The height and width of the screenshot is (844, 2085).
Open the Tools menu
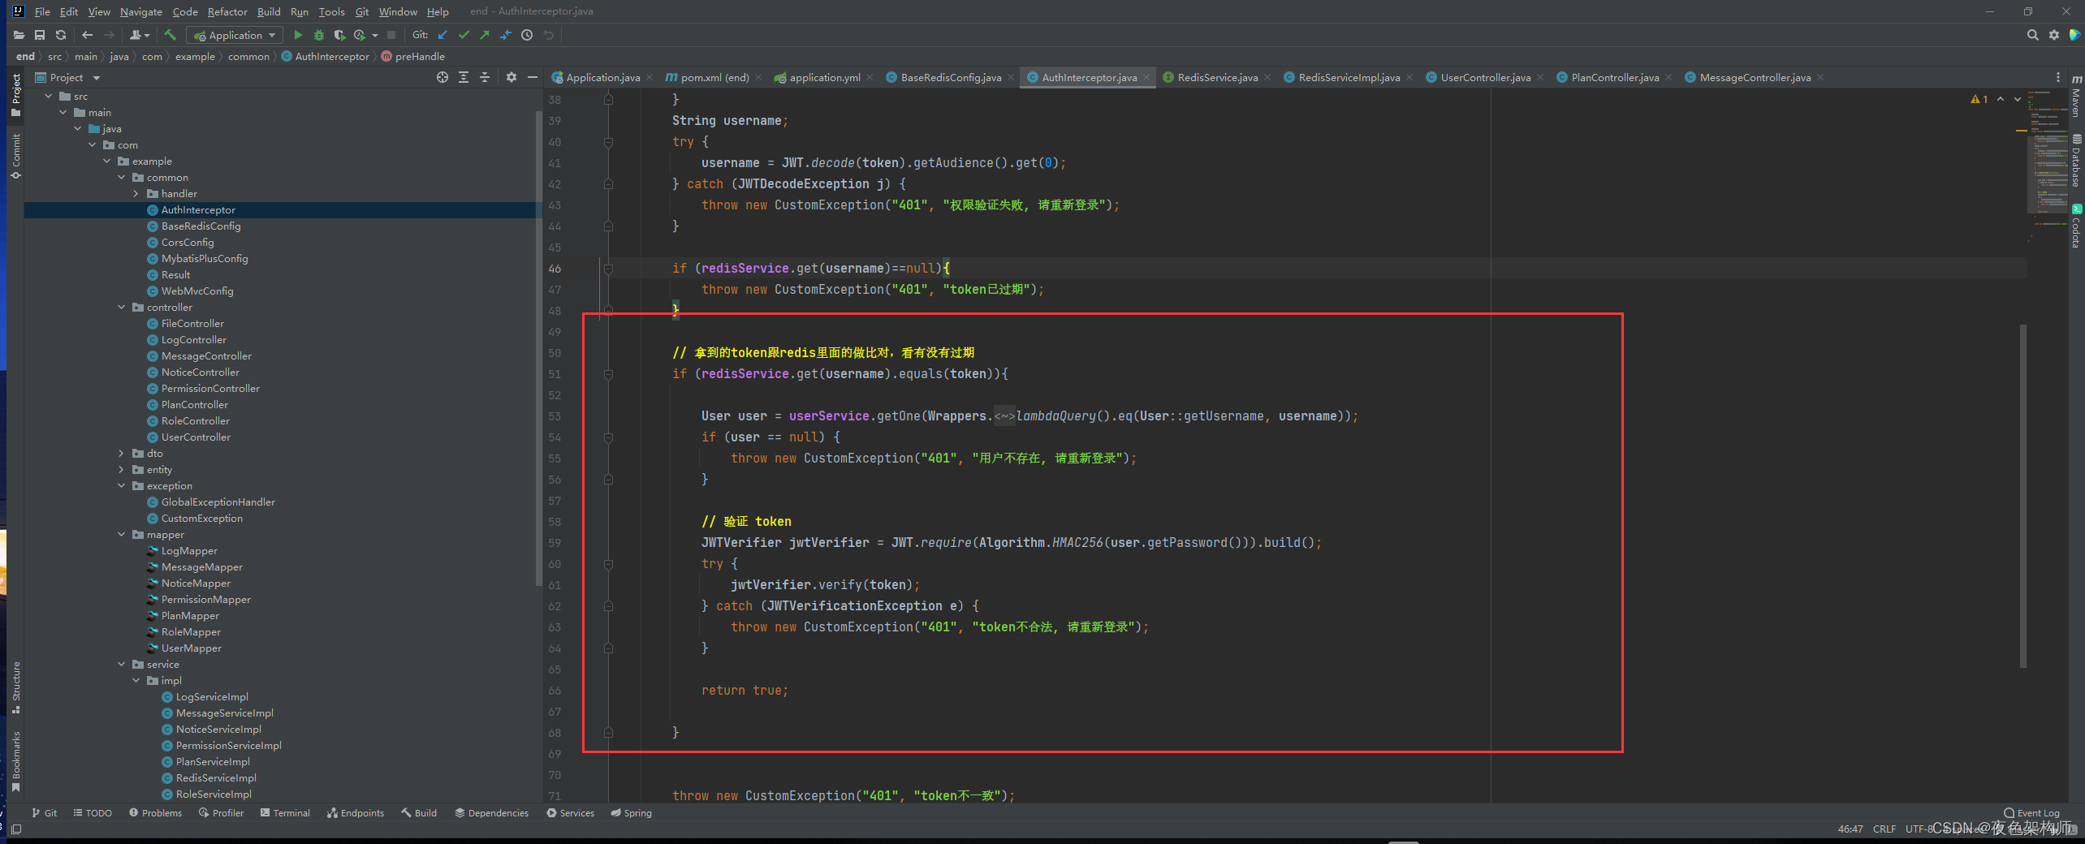(x=331, y=11)
